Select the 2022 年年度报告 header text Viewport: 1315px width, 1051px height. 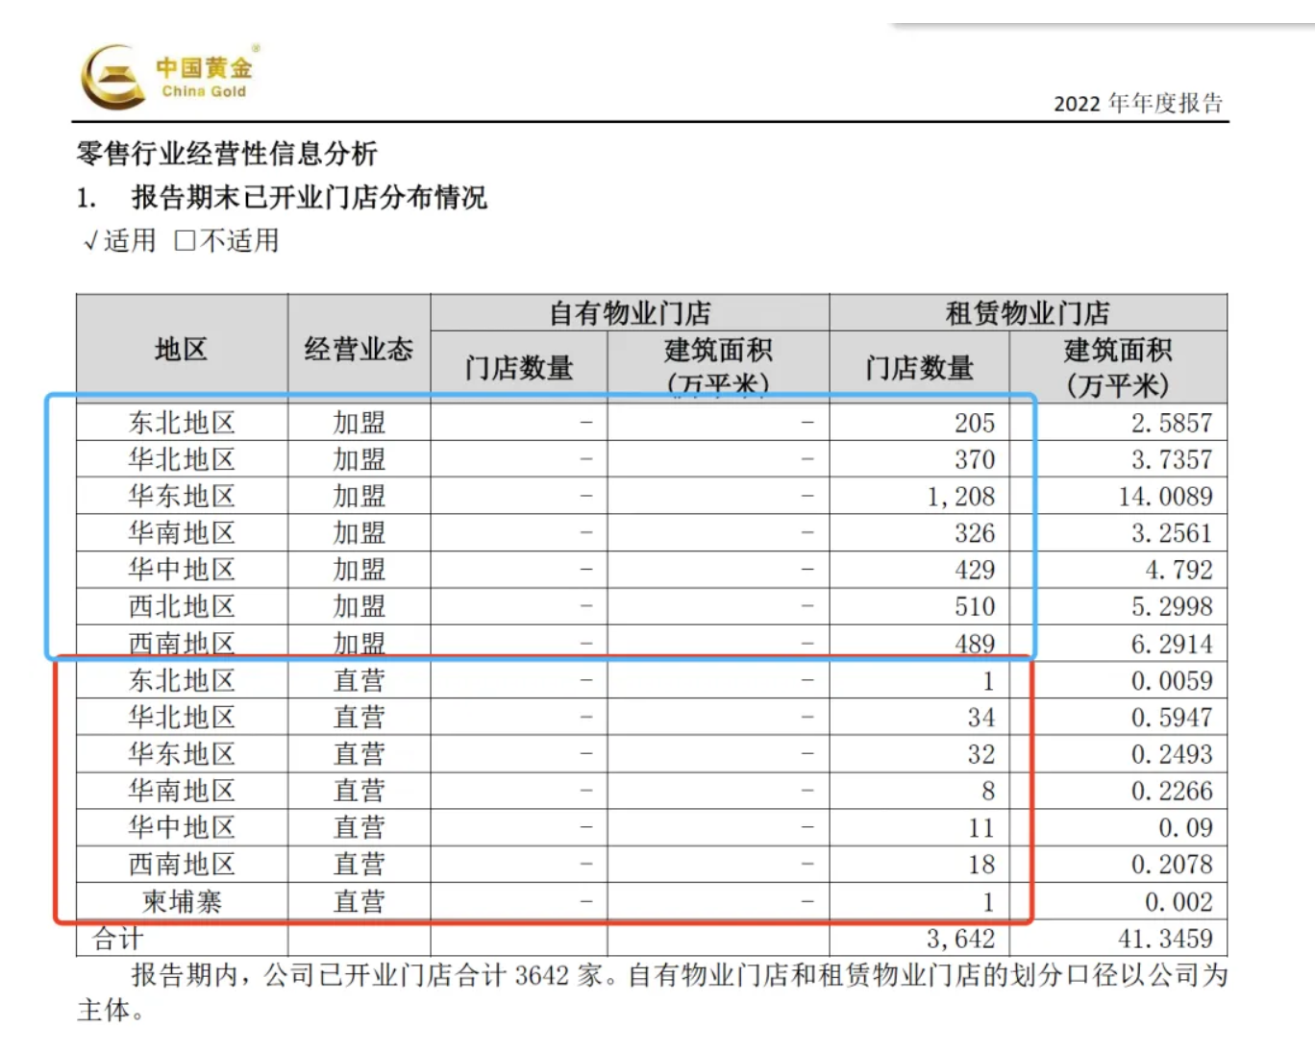[x=1137, y=104]
